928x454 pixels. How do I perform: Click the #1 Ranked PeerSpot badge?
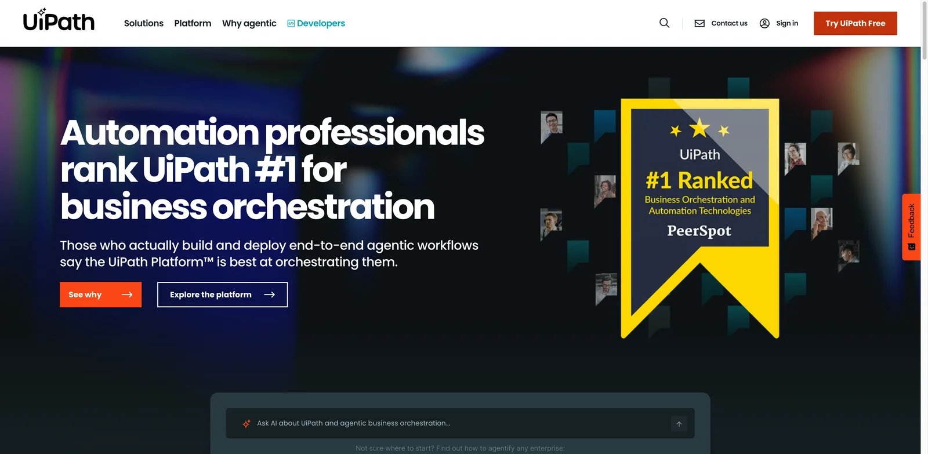700,218
